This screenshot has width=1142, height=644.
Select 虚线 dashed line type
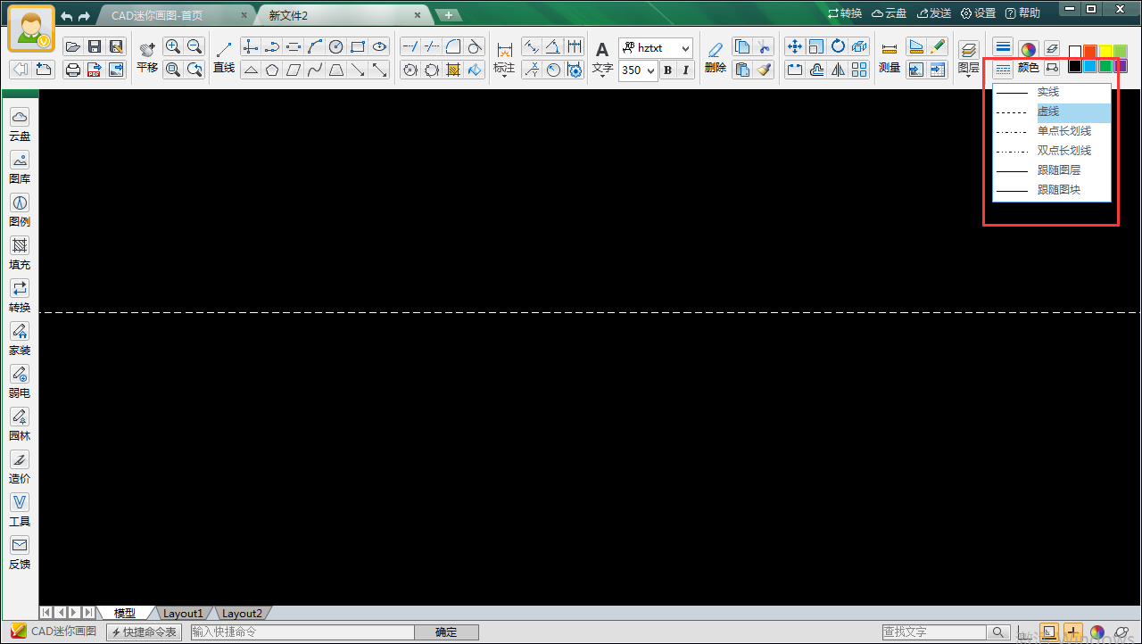coord(1052,112)
